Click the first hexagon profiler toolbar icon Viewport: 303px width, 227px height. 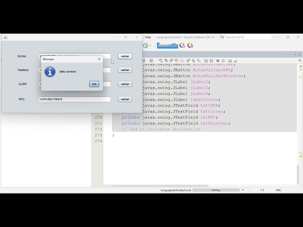click(x=182, y=45)
